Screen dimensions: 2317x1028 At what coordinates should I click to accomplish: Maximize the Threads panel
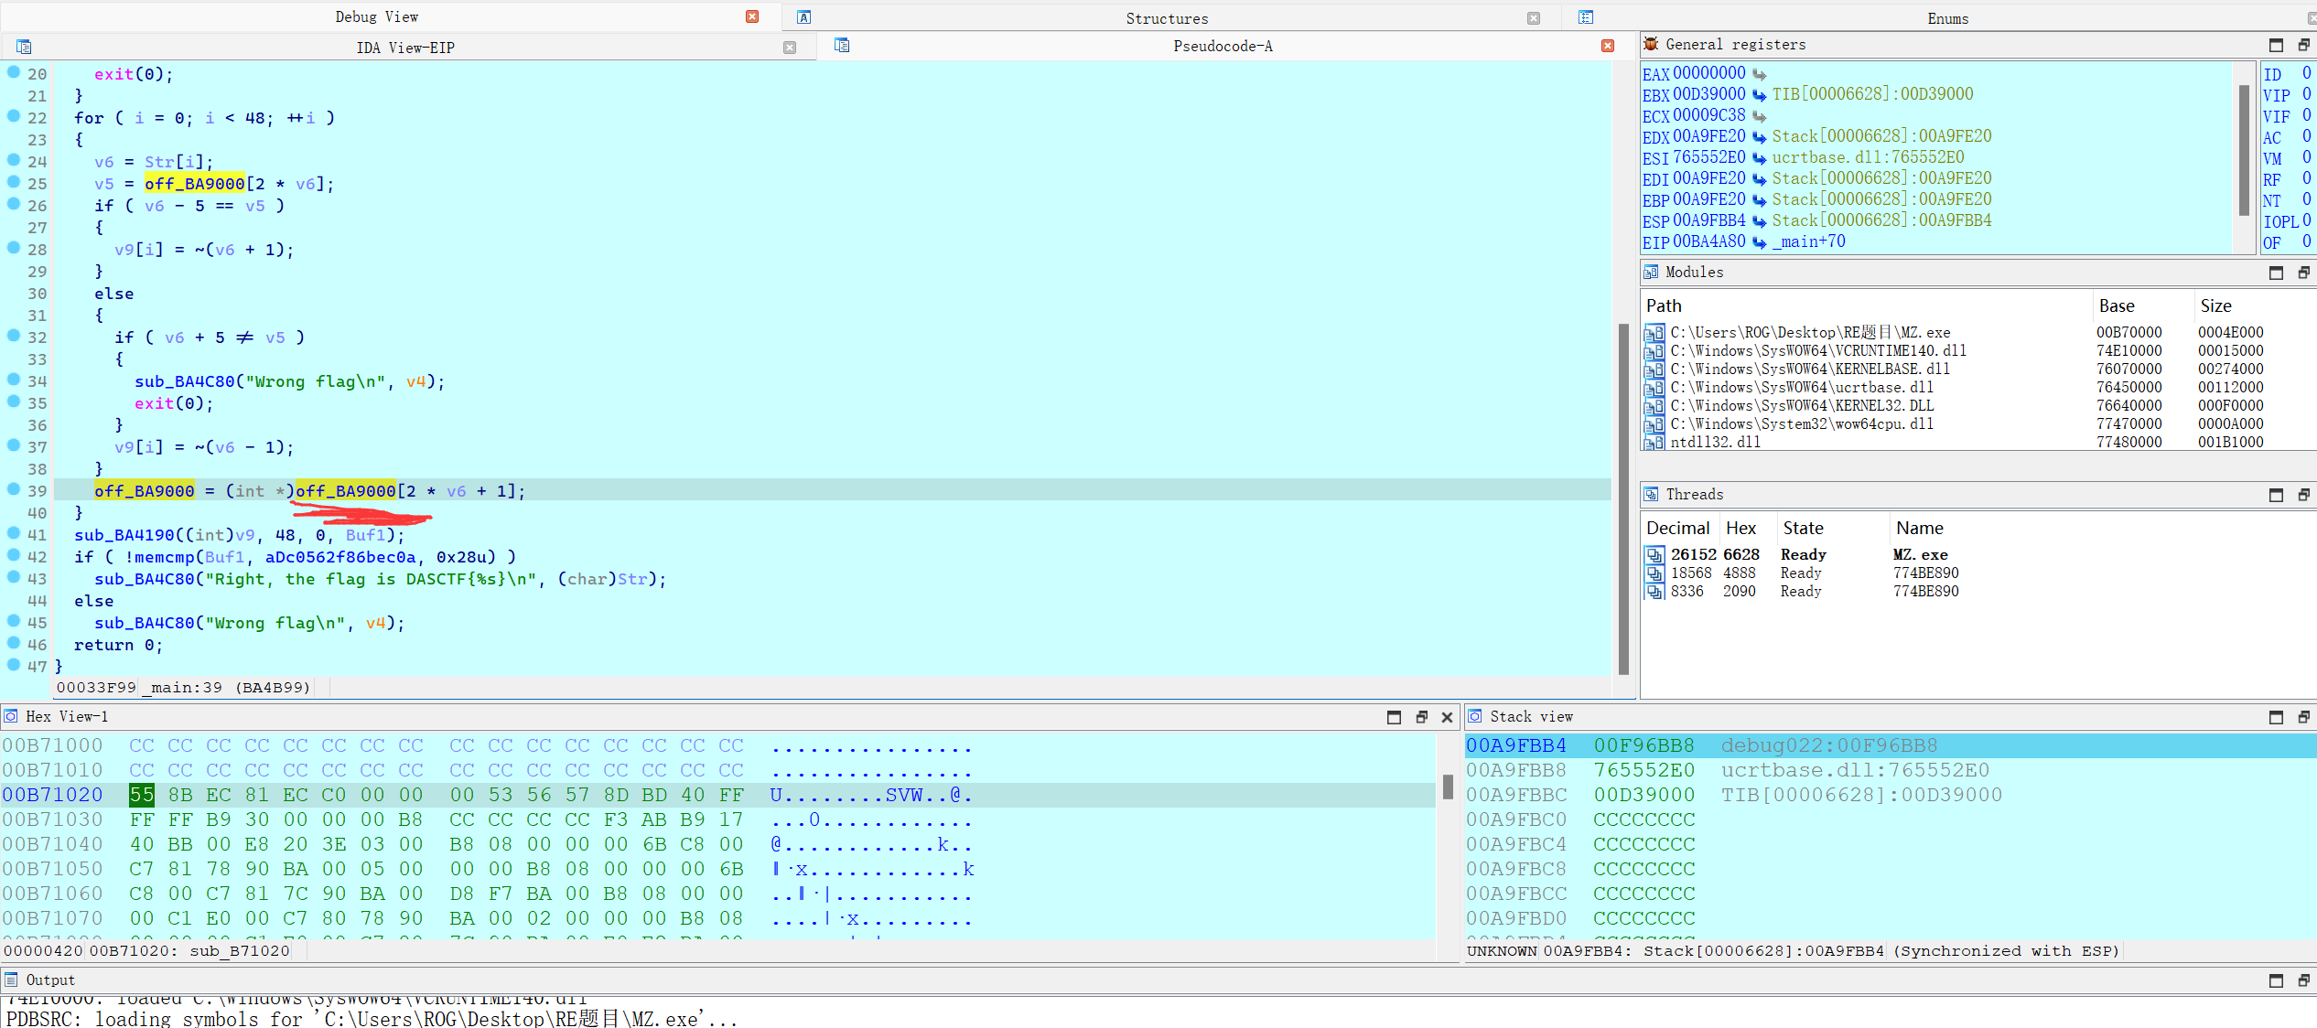click(x=2276, y=495)
